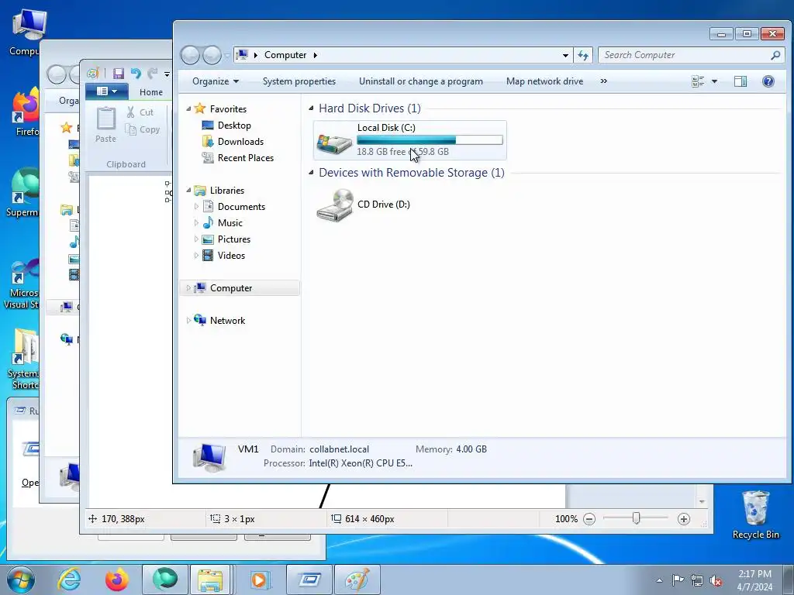Viewport: 794px width, 595px height.
Task: Expand the Computer tree node
Action: [x=188, y=288]
